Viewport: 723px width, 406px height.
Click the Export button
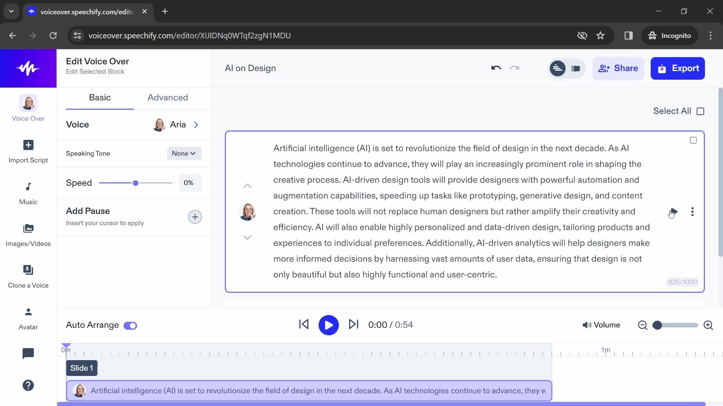pyautogui.click(x=678, y=68)
